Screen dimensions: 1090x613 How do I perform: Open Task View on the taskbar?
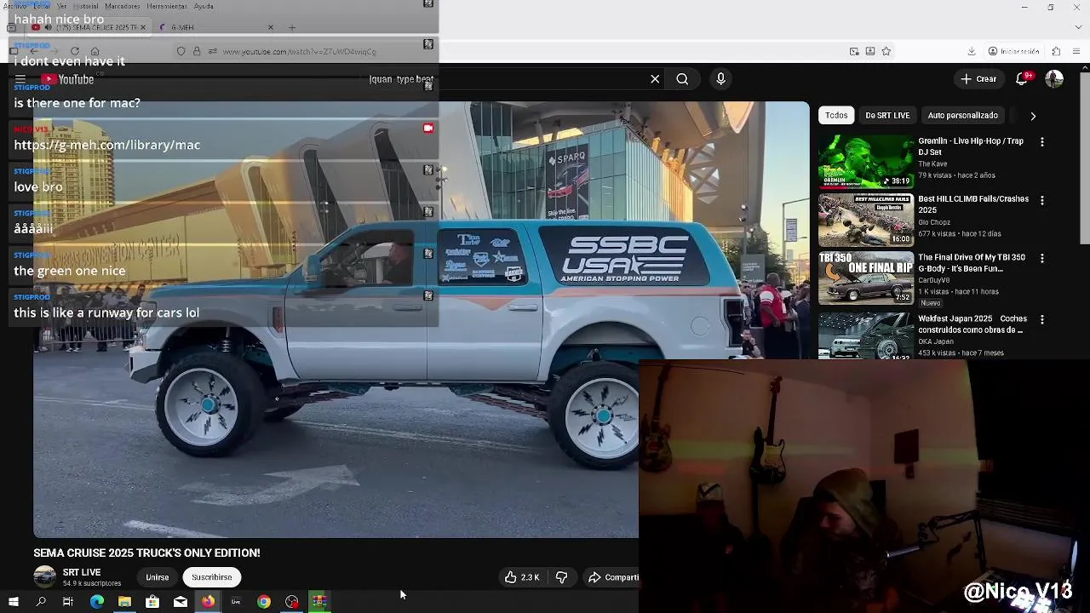tap(68, 602)
